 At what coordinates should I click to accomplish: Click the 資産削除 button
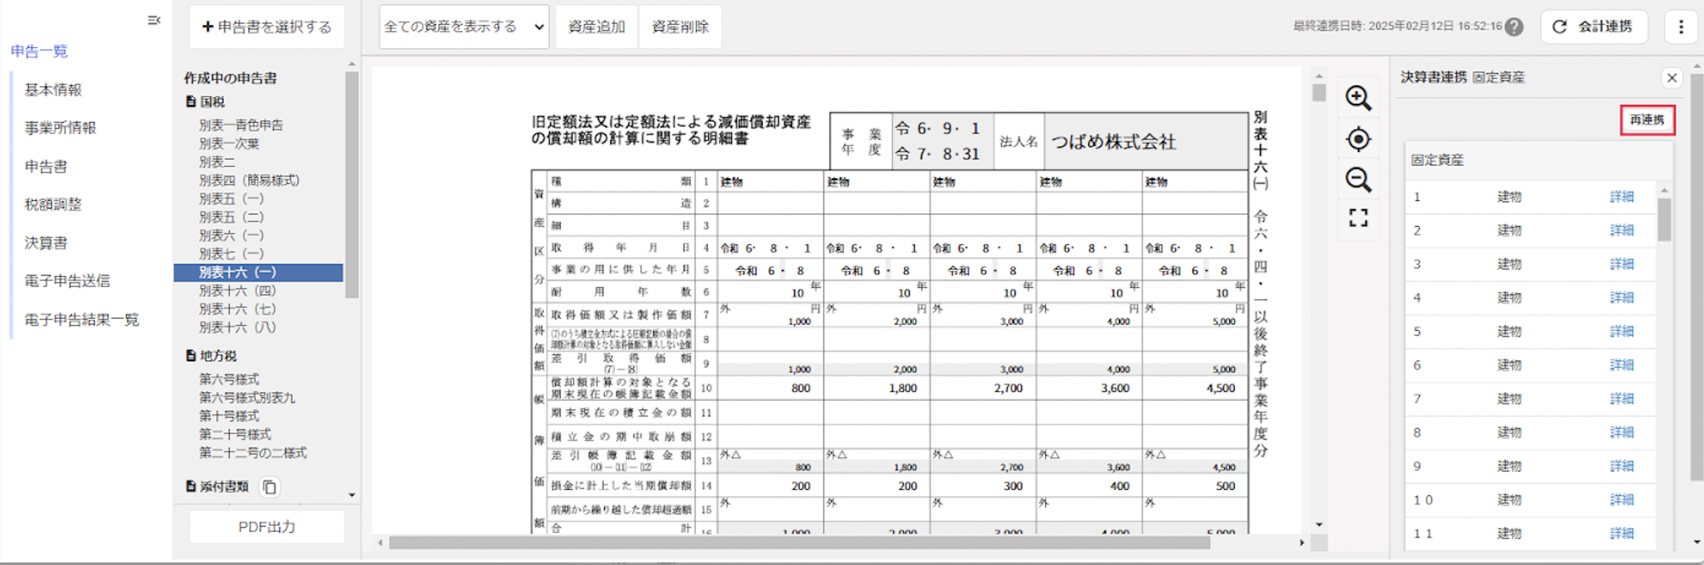pyautogui.click(x=680, y=27)
